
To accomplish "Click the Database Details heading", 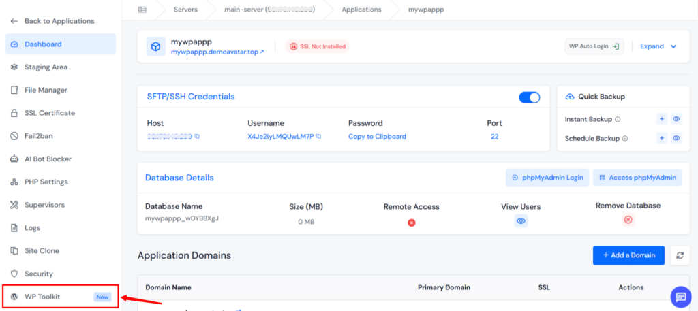I will (x=179, y=178).
